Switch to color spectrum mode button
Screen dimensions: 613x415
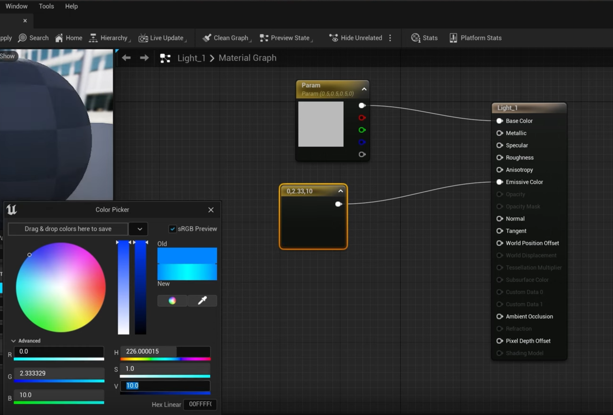coord(172,301)
